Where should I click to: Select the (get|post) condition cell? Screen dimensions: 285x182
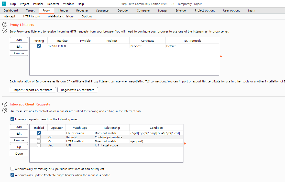tap(156, 141)
